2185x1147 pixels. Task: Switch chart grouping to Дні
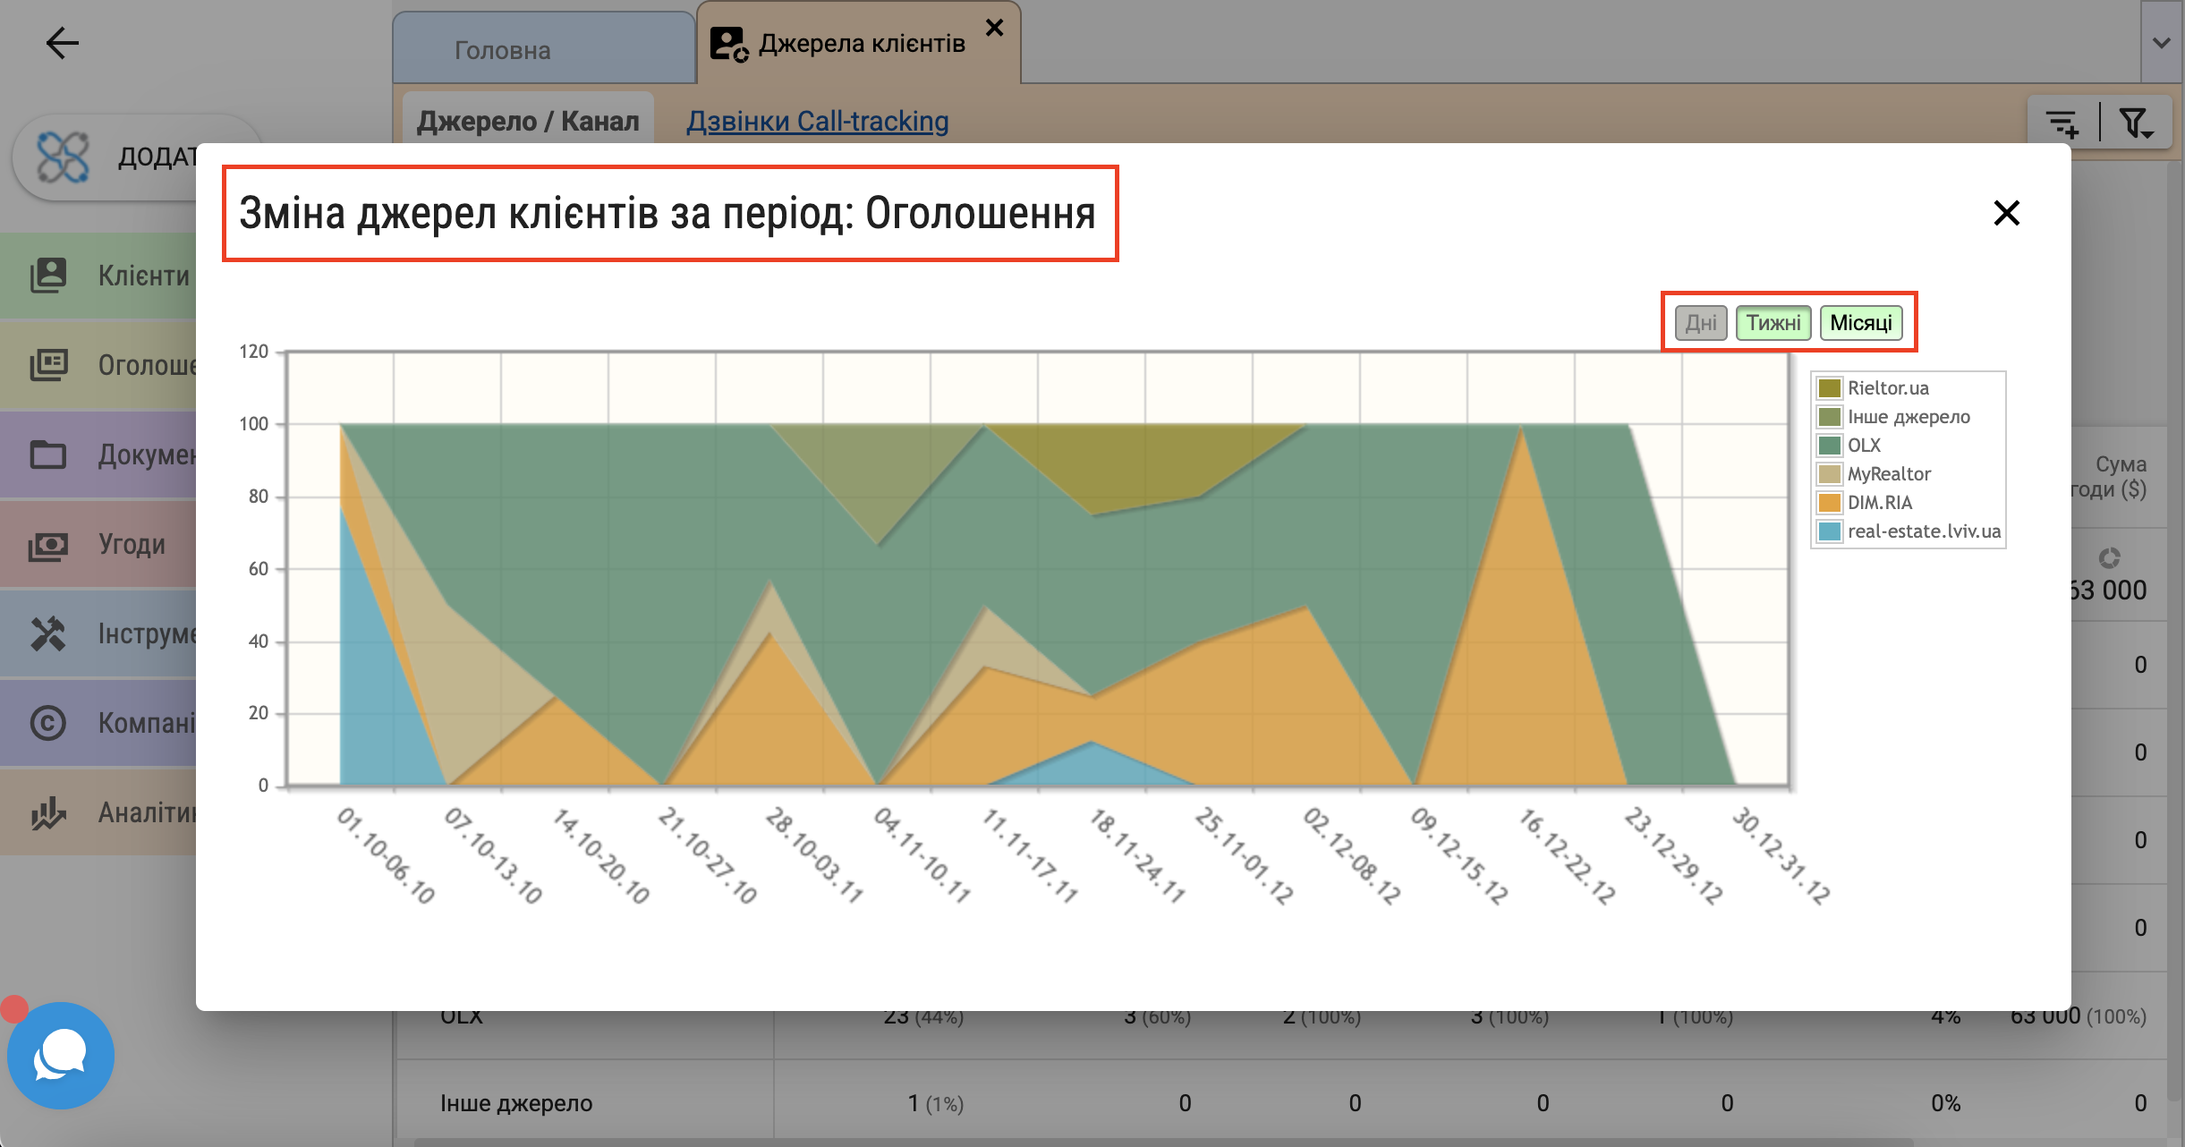point(1701,323)
